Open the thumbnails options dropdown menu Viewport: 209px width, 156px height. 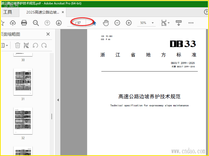pyautogui.click(x=4, y=45)
